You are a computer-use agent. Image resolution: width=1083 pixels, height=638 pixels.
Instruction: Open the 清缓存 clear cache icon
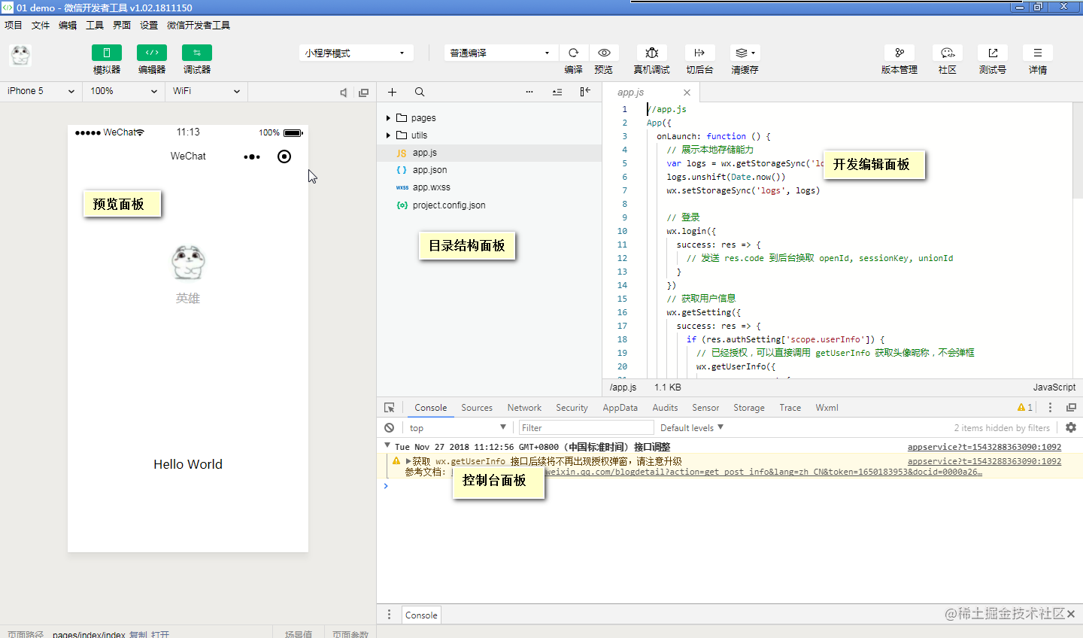(x=745, y=53)
